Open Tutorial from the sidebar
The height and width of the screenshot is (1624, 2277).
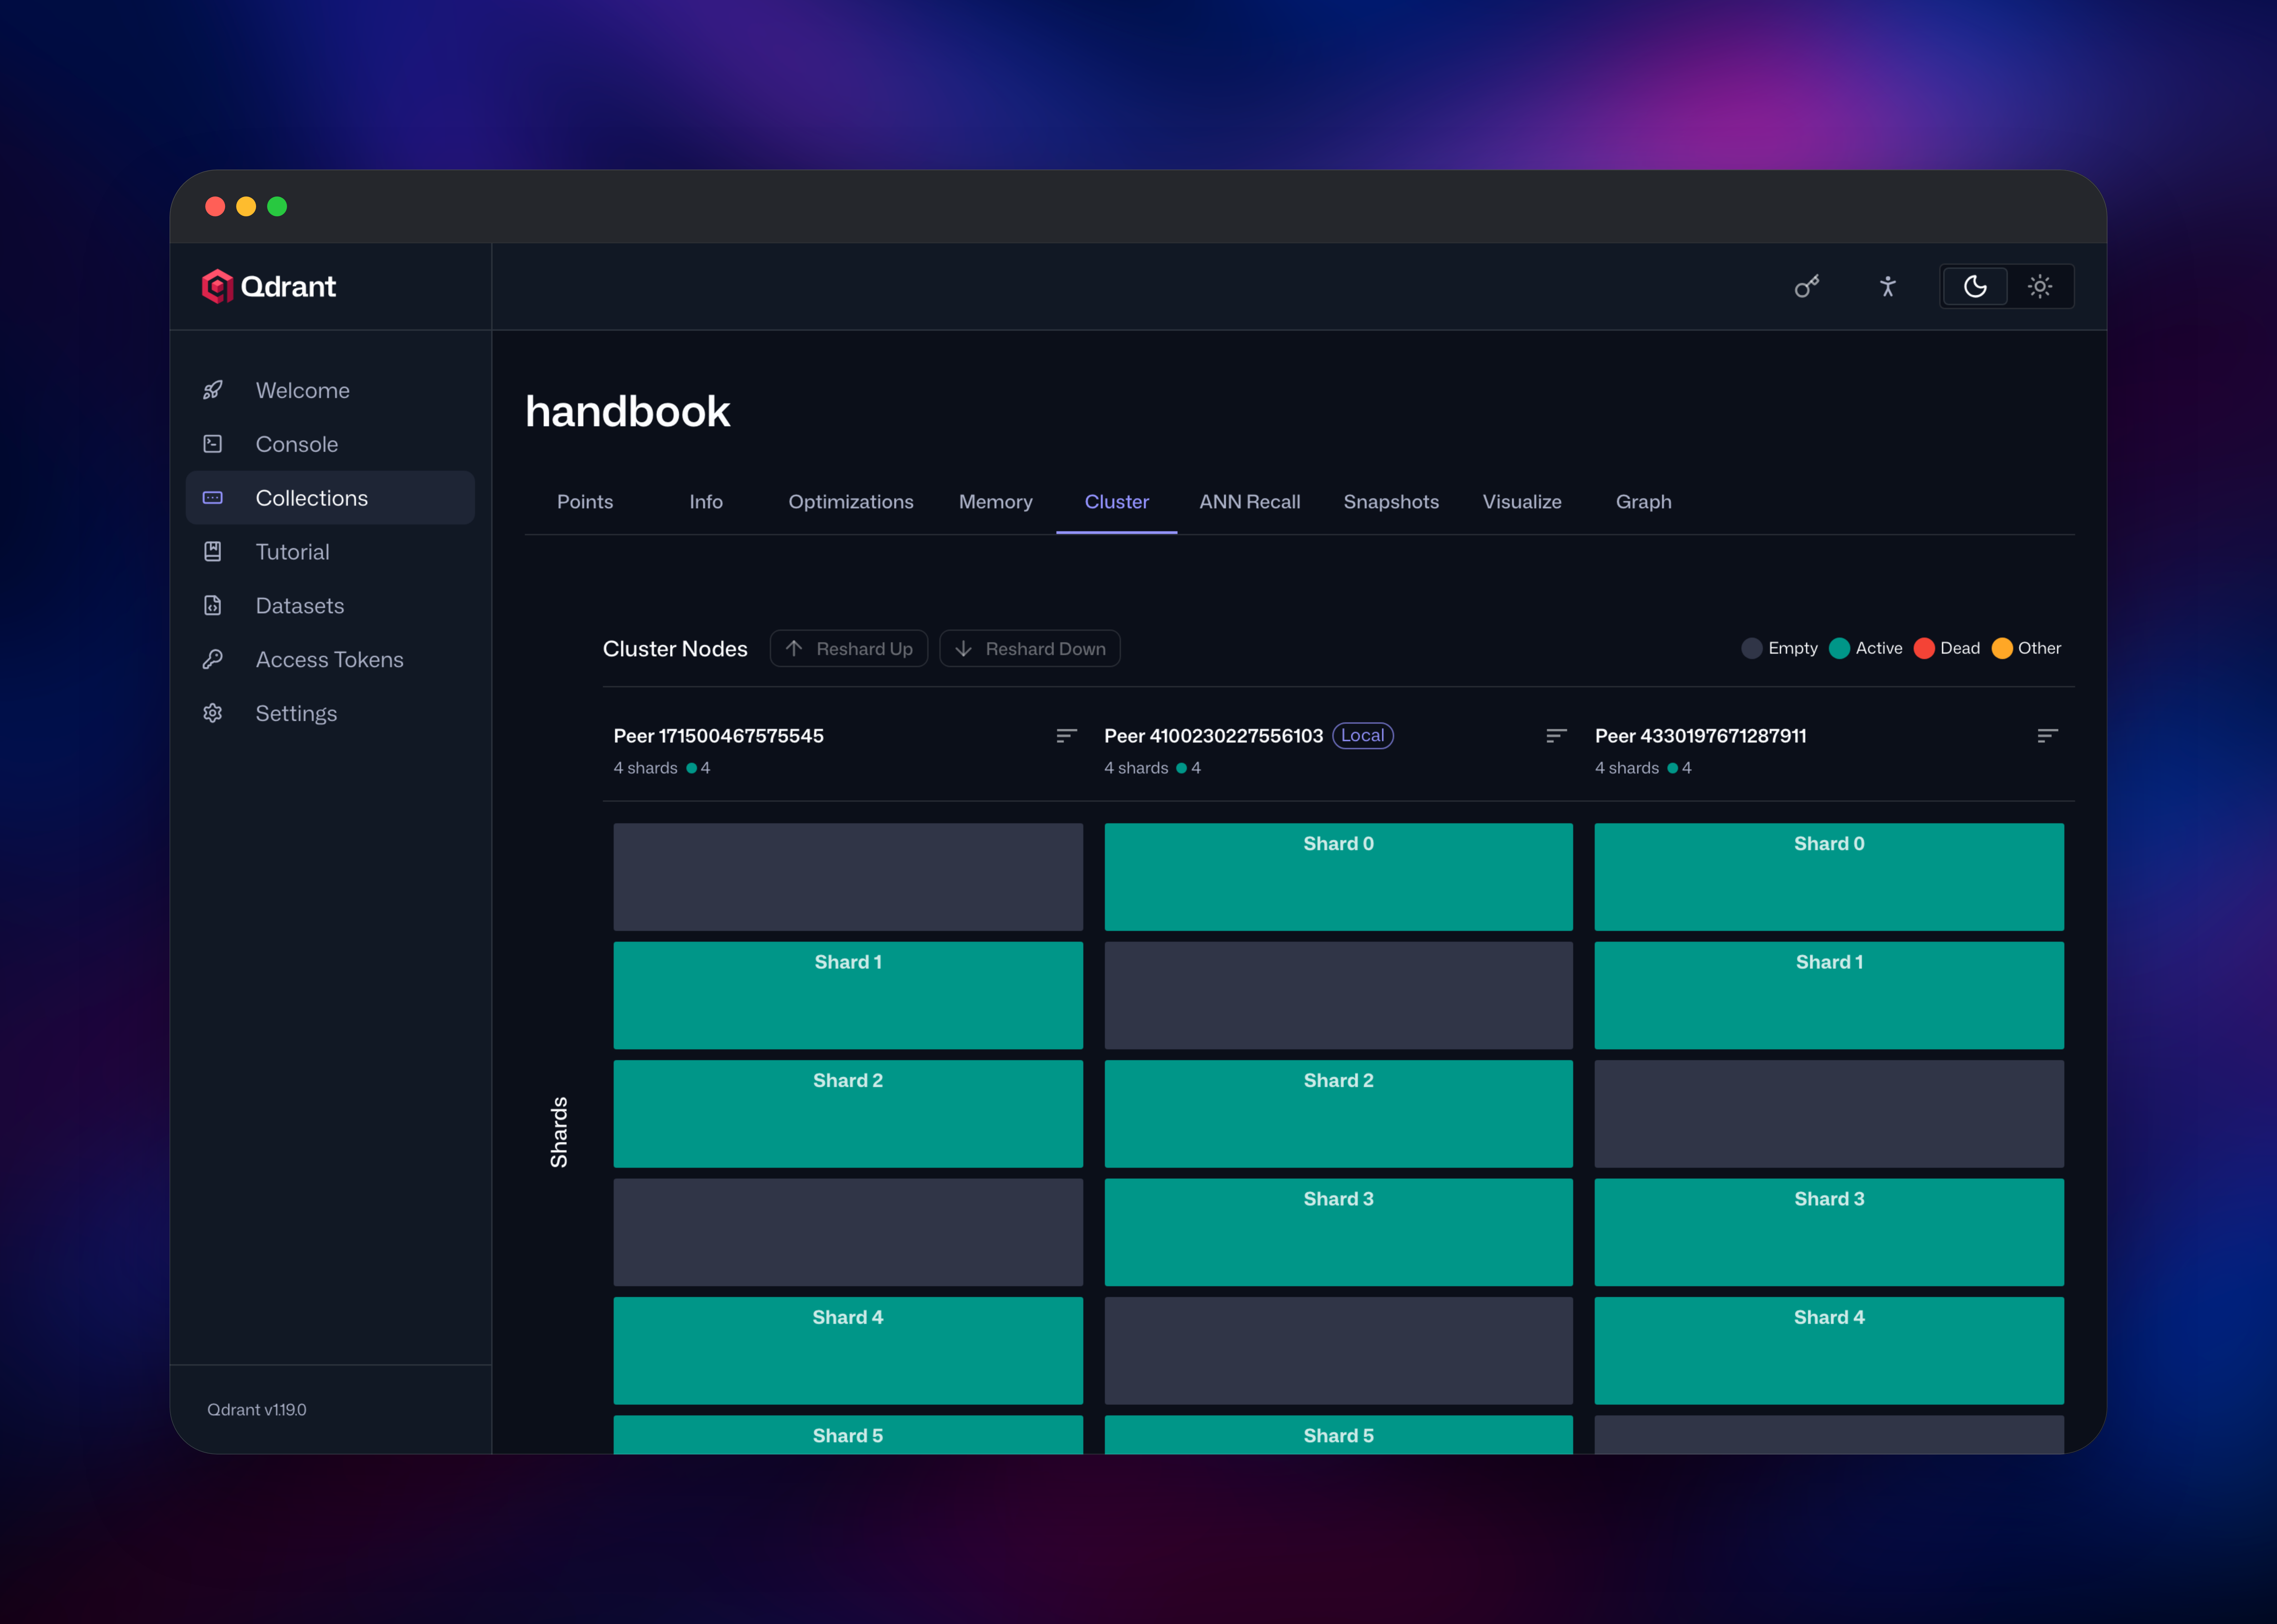[330, 552]
